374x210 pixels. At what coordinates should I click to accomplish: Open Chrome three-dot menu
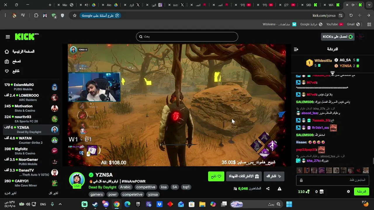click(x=5, y=15)
